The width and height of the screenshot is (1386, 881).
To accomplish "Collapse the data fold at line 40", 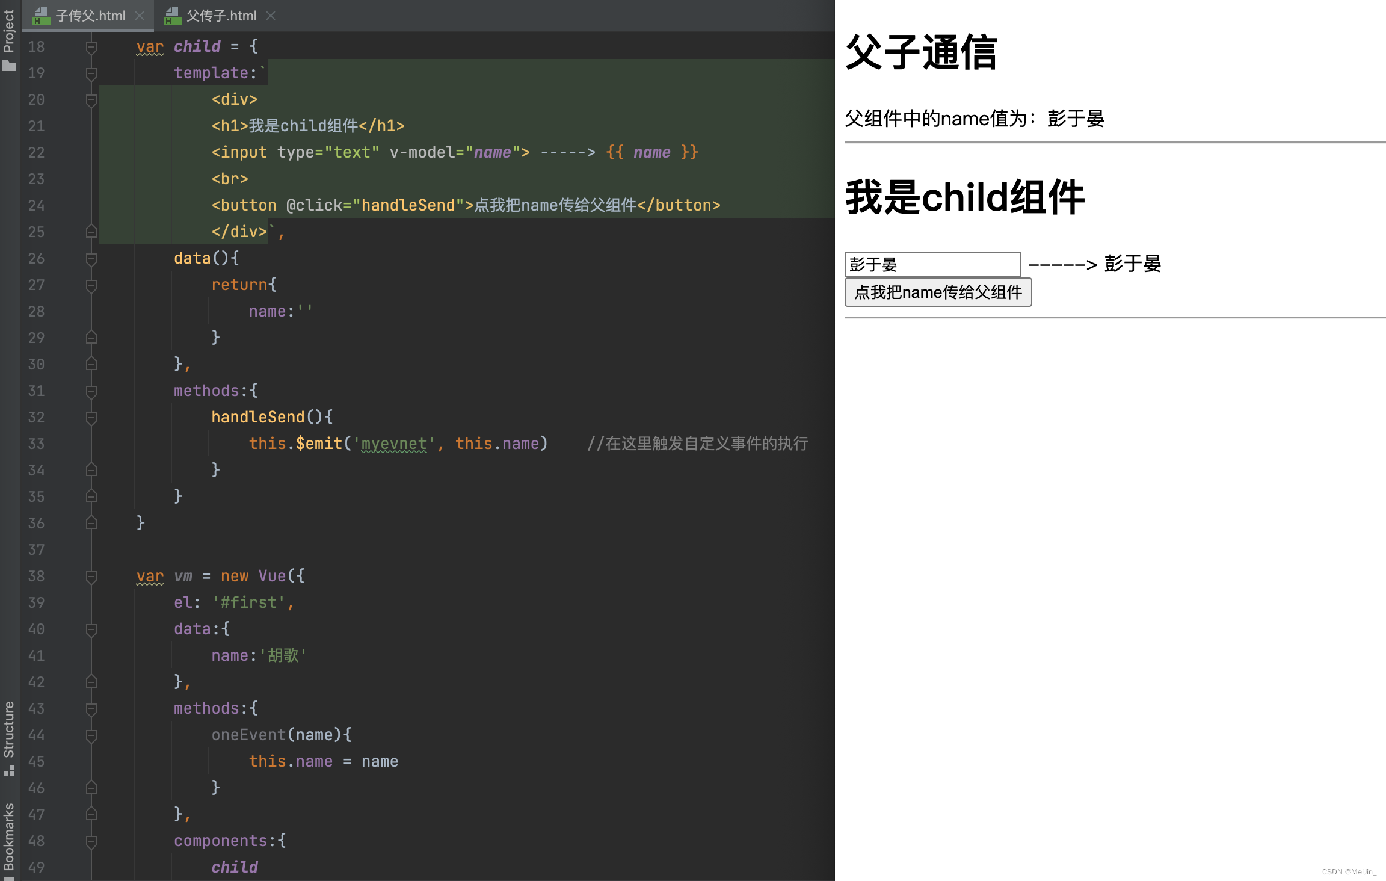I will click(x=91, y=629).
